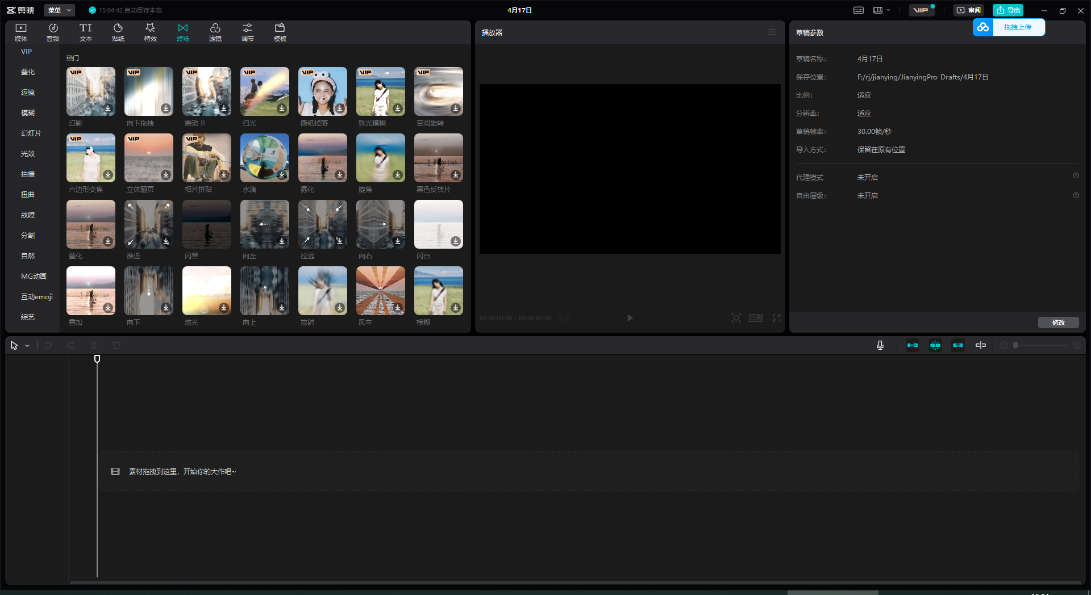
Task: Download the 风车 transition
Action: point(398,308)
